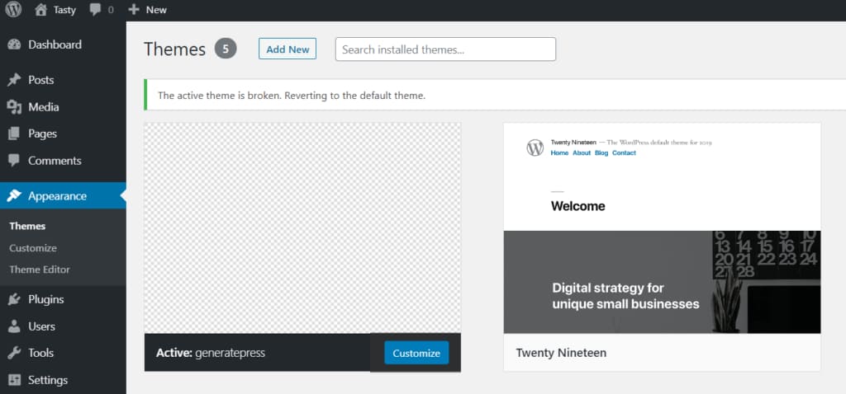This screenshot has width=846, height=394.
Task: Click the About link in theme preview
Action: [x=582, y=152]
